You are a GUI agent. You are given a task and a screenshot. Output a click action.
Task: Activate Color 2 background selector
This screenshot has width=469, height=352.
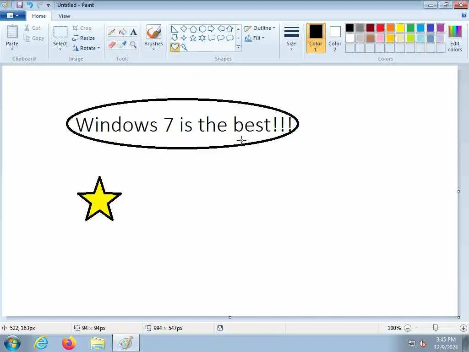tap(335, 38)
